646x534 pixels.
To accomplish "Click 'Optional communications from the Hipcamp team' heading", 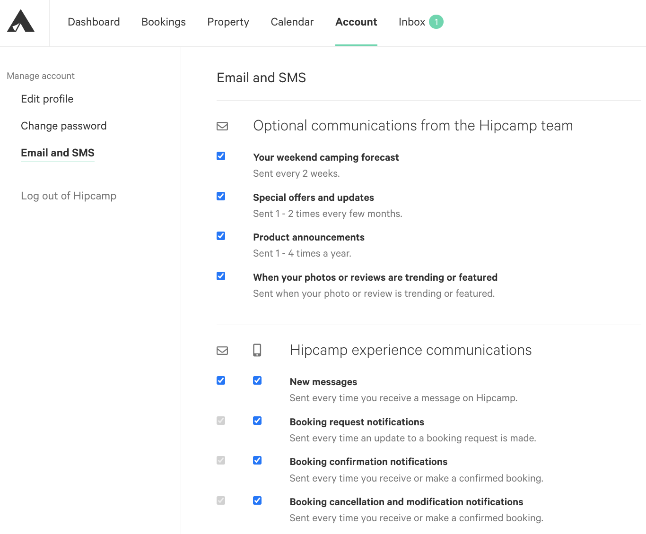I will (413, 126).
